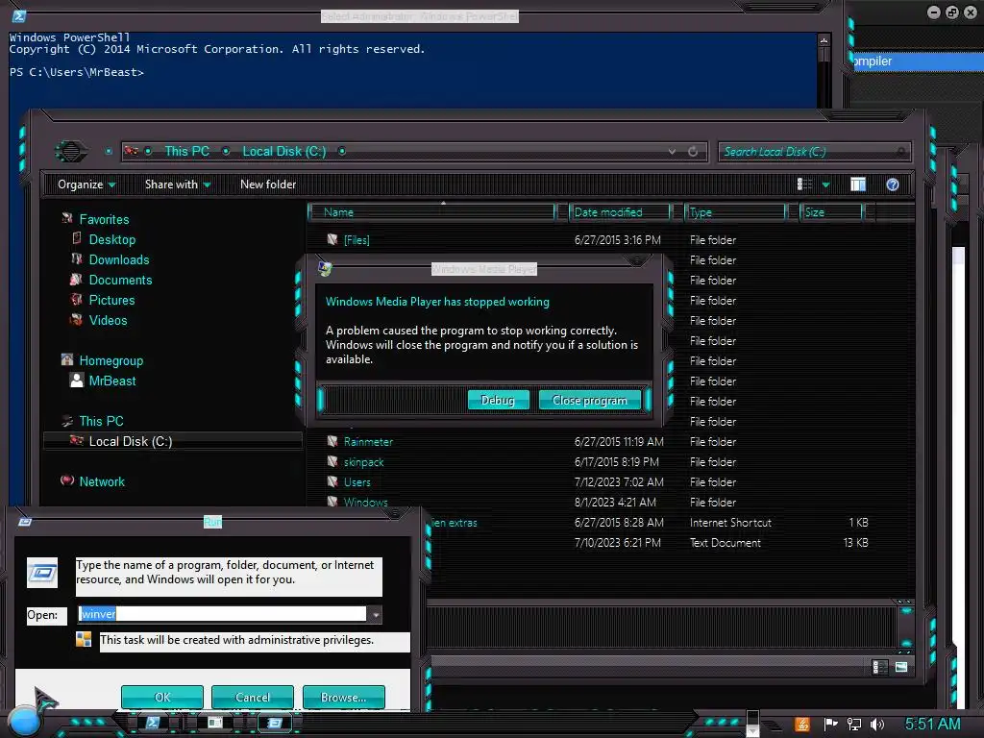Click the Action Center flag icon in tray

830,725
